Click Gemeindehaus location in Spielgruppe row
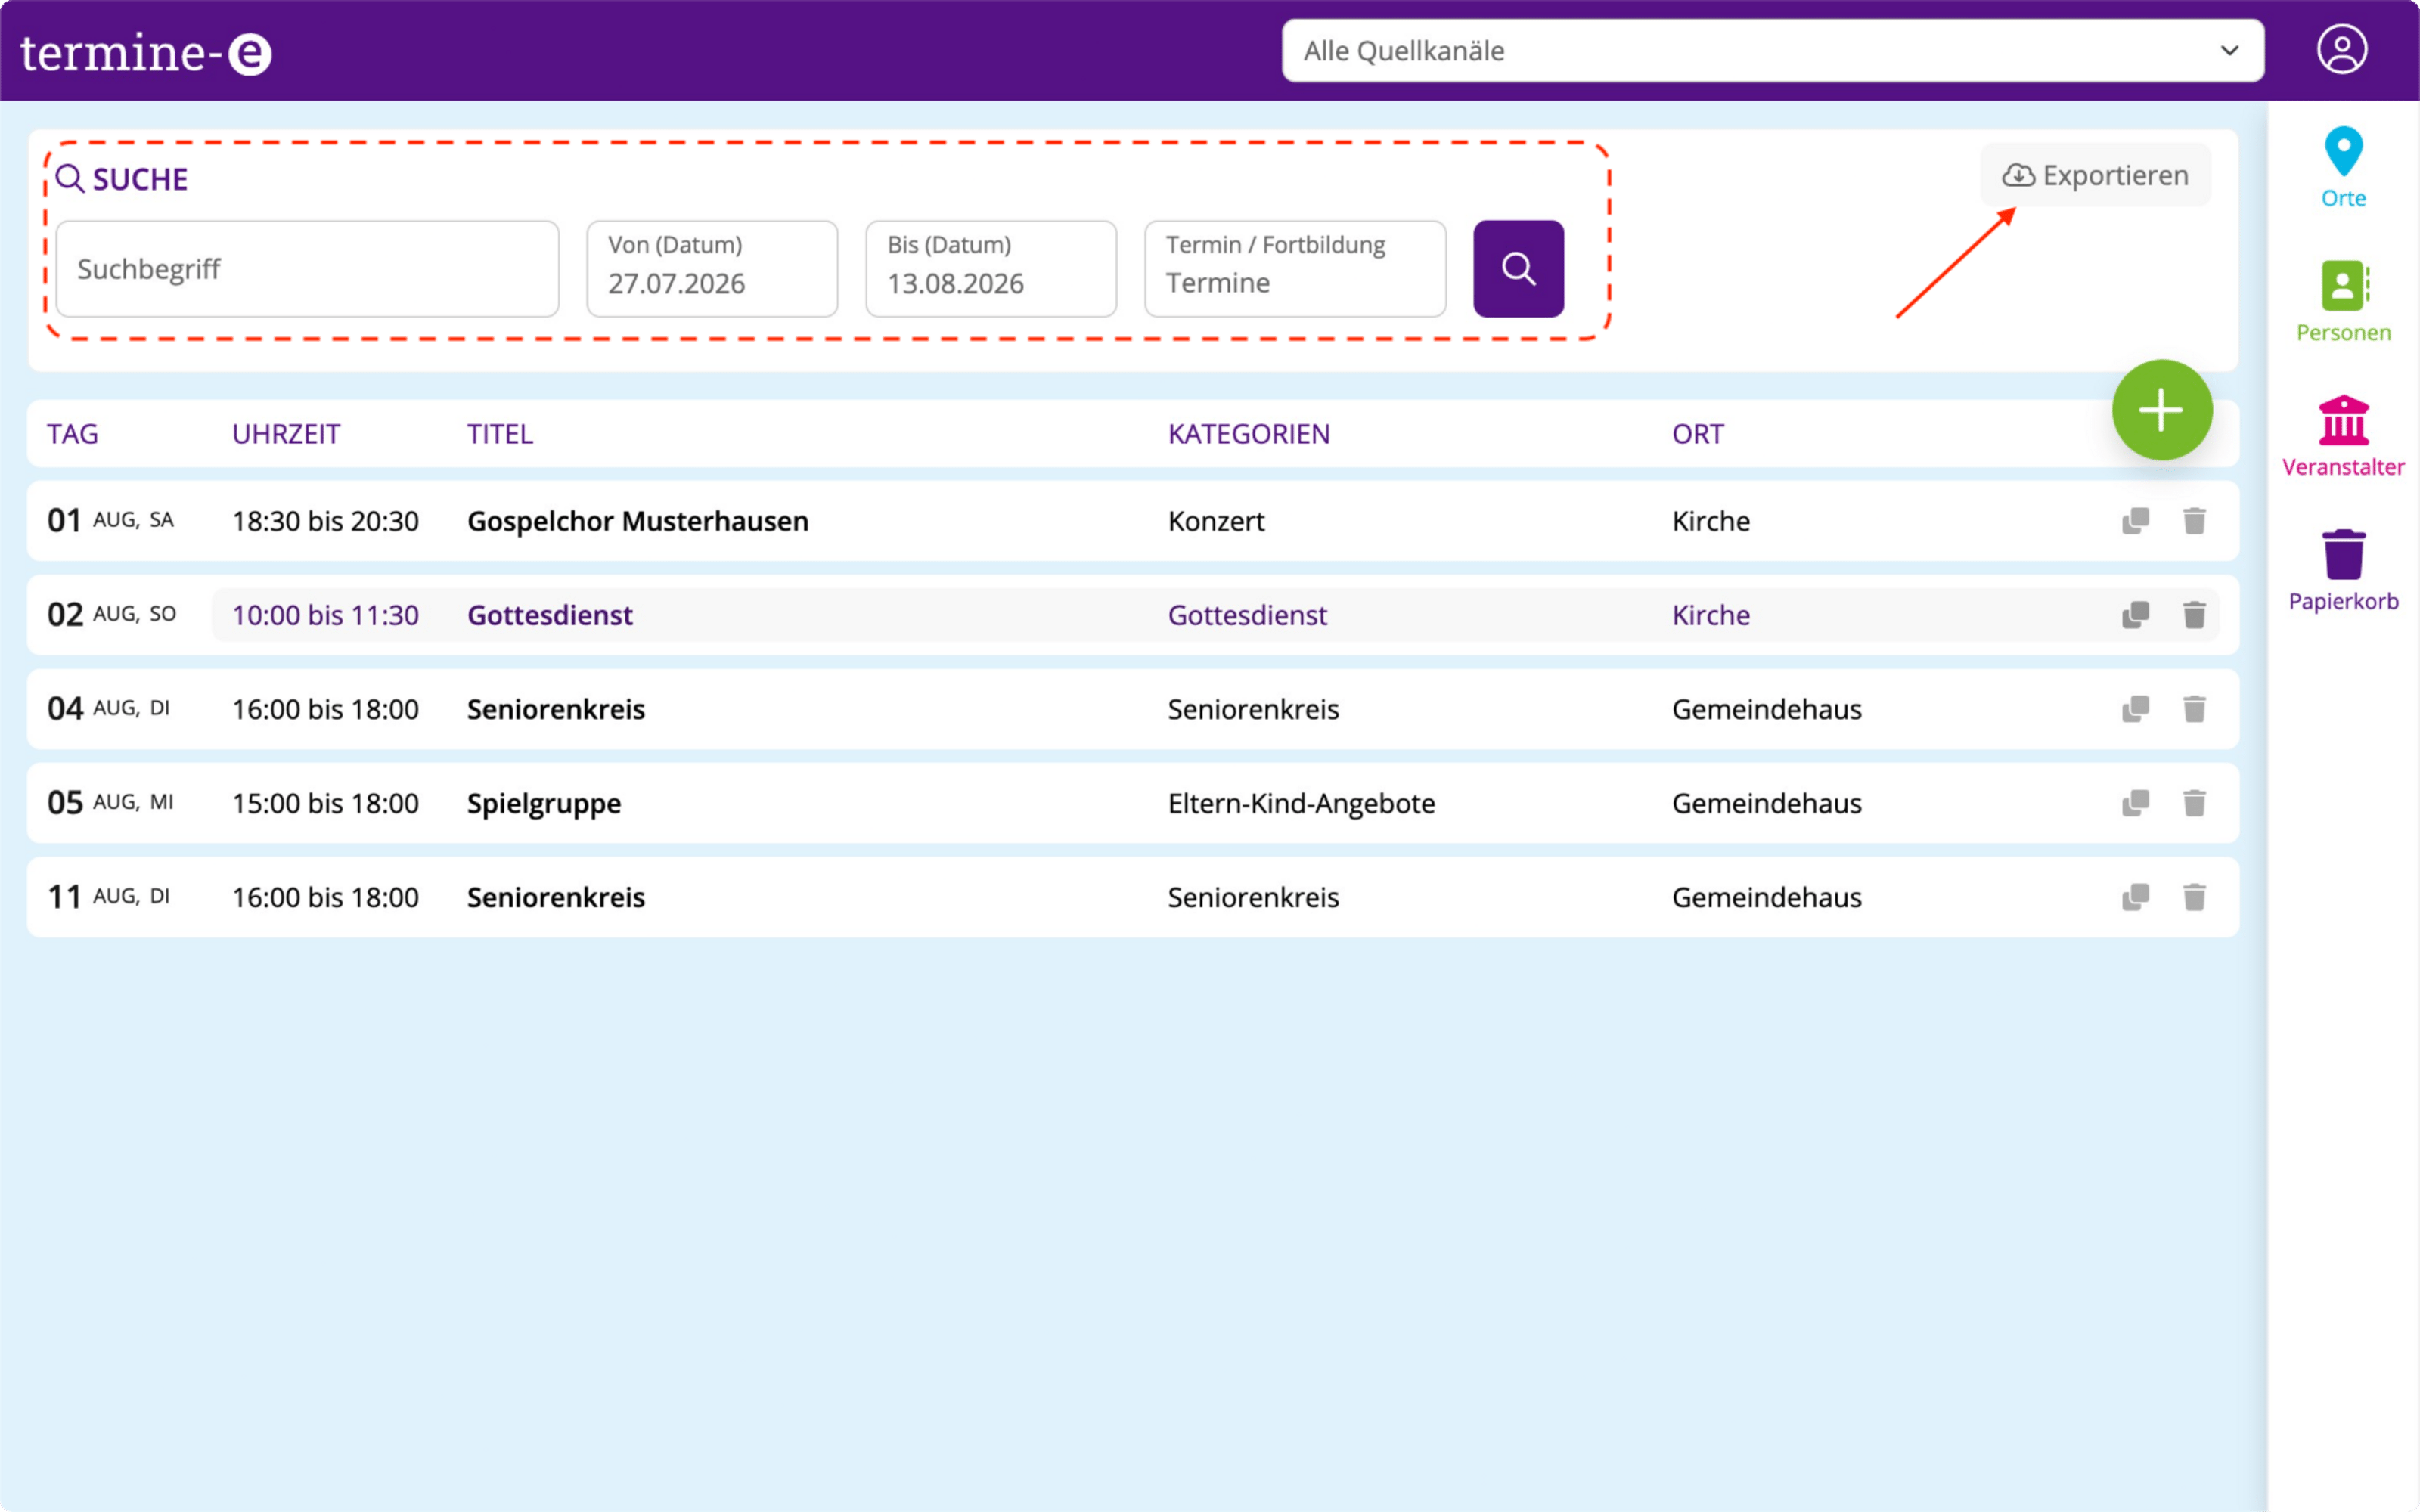Image resolution: width=2420 pixels, height=1512 pixels. [1767, 803]
